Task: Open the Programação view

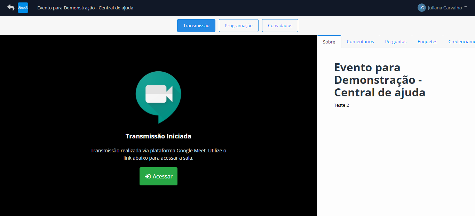Action: point(239,25)
